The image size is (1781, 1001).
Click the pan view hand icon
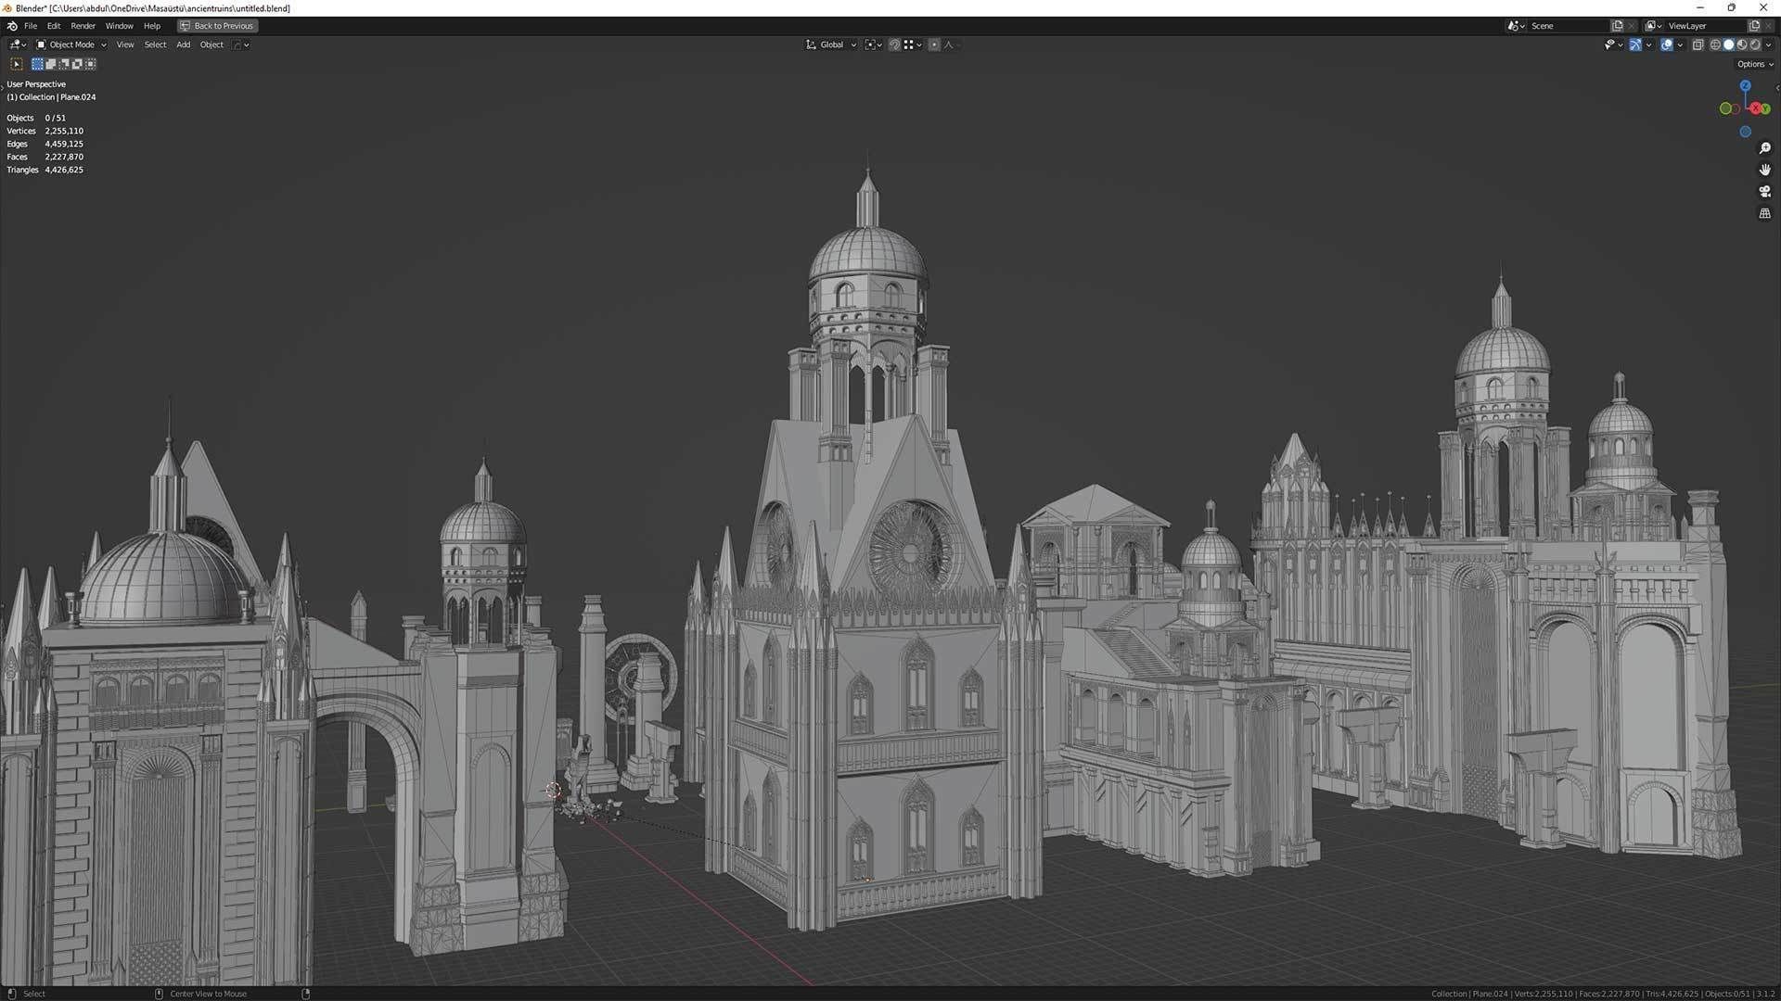coord(1765,170)
